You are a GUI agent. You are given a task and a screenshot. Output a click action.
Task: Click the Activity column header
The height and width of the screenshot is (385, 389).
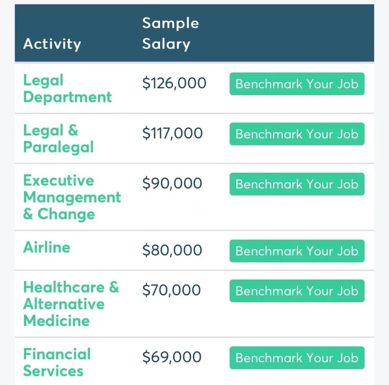coord(52,44)
